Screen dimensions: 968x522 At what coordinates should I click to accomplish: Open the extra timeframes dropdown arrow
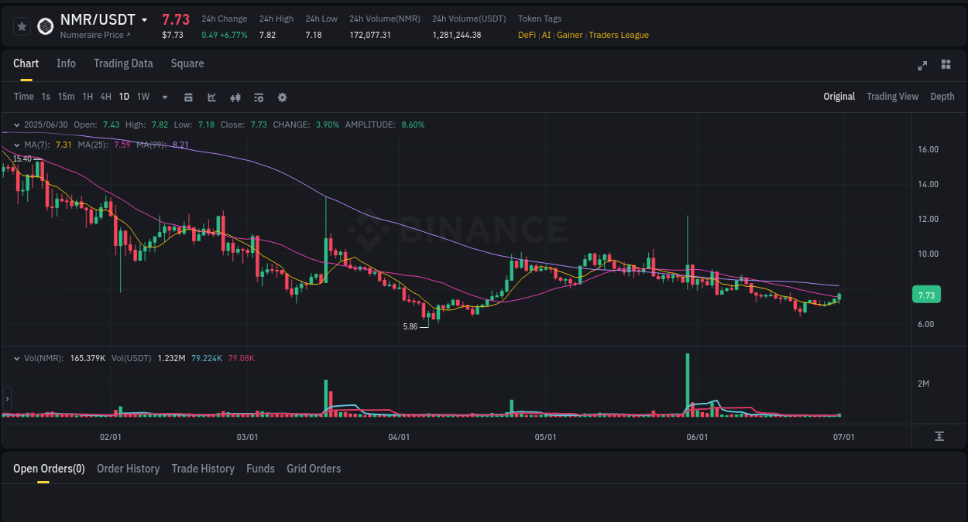click(163, 97)
